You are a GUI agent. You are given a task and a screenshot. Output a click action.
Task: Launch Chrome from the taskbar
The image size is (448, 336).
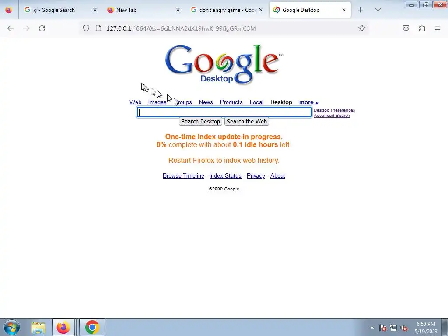tap(92, 327)
